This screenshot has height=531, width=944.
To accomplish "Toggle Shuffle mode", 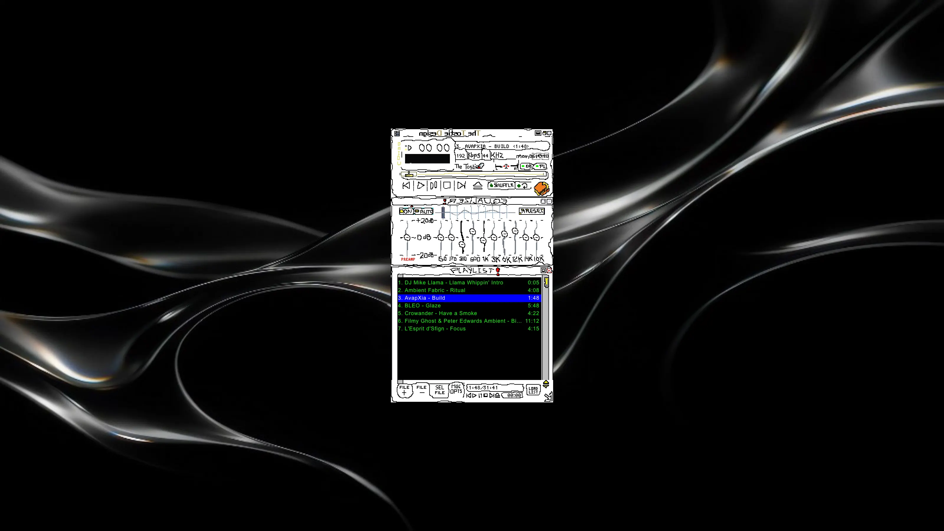I will point(501,186).
